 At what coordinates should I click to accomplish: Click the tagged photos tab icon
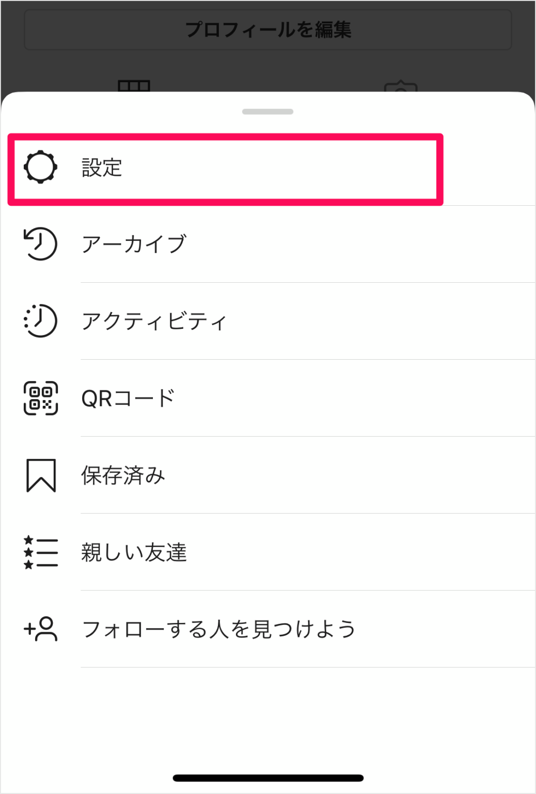click(401, 86)
